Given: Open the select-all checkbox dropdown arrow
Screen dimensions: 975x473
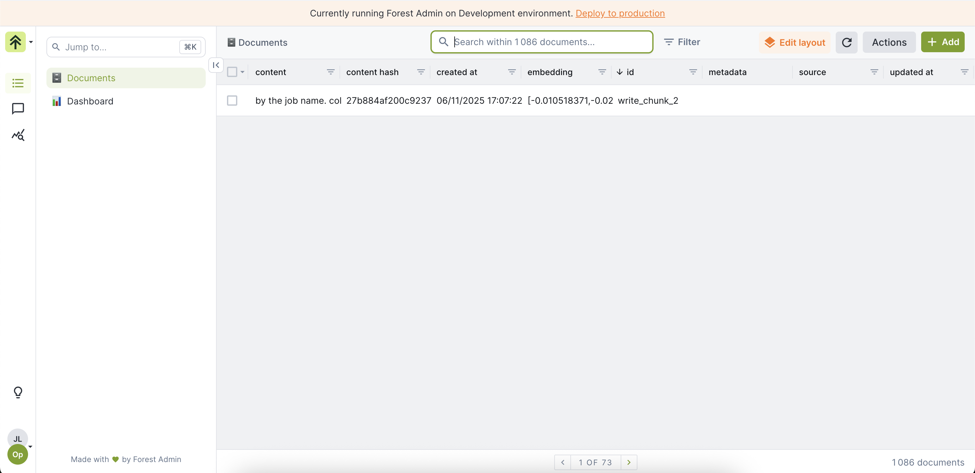Looking at the screenshot, I should click(242, 72).
